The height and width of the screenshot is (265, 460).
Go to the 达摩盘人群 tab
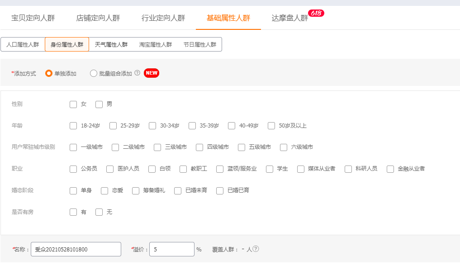(290, 18)
